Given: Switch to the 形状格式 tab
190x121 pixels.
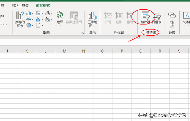Looking at the screenshot, I should [43, 6].
